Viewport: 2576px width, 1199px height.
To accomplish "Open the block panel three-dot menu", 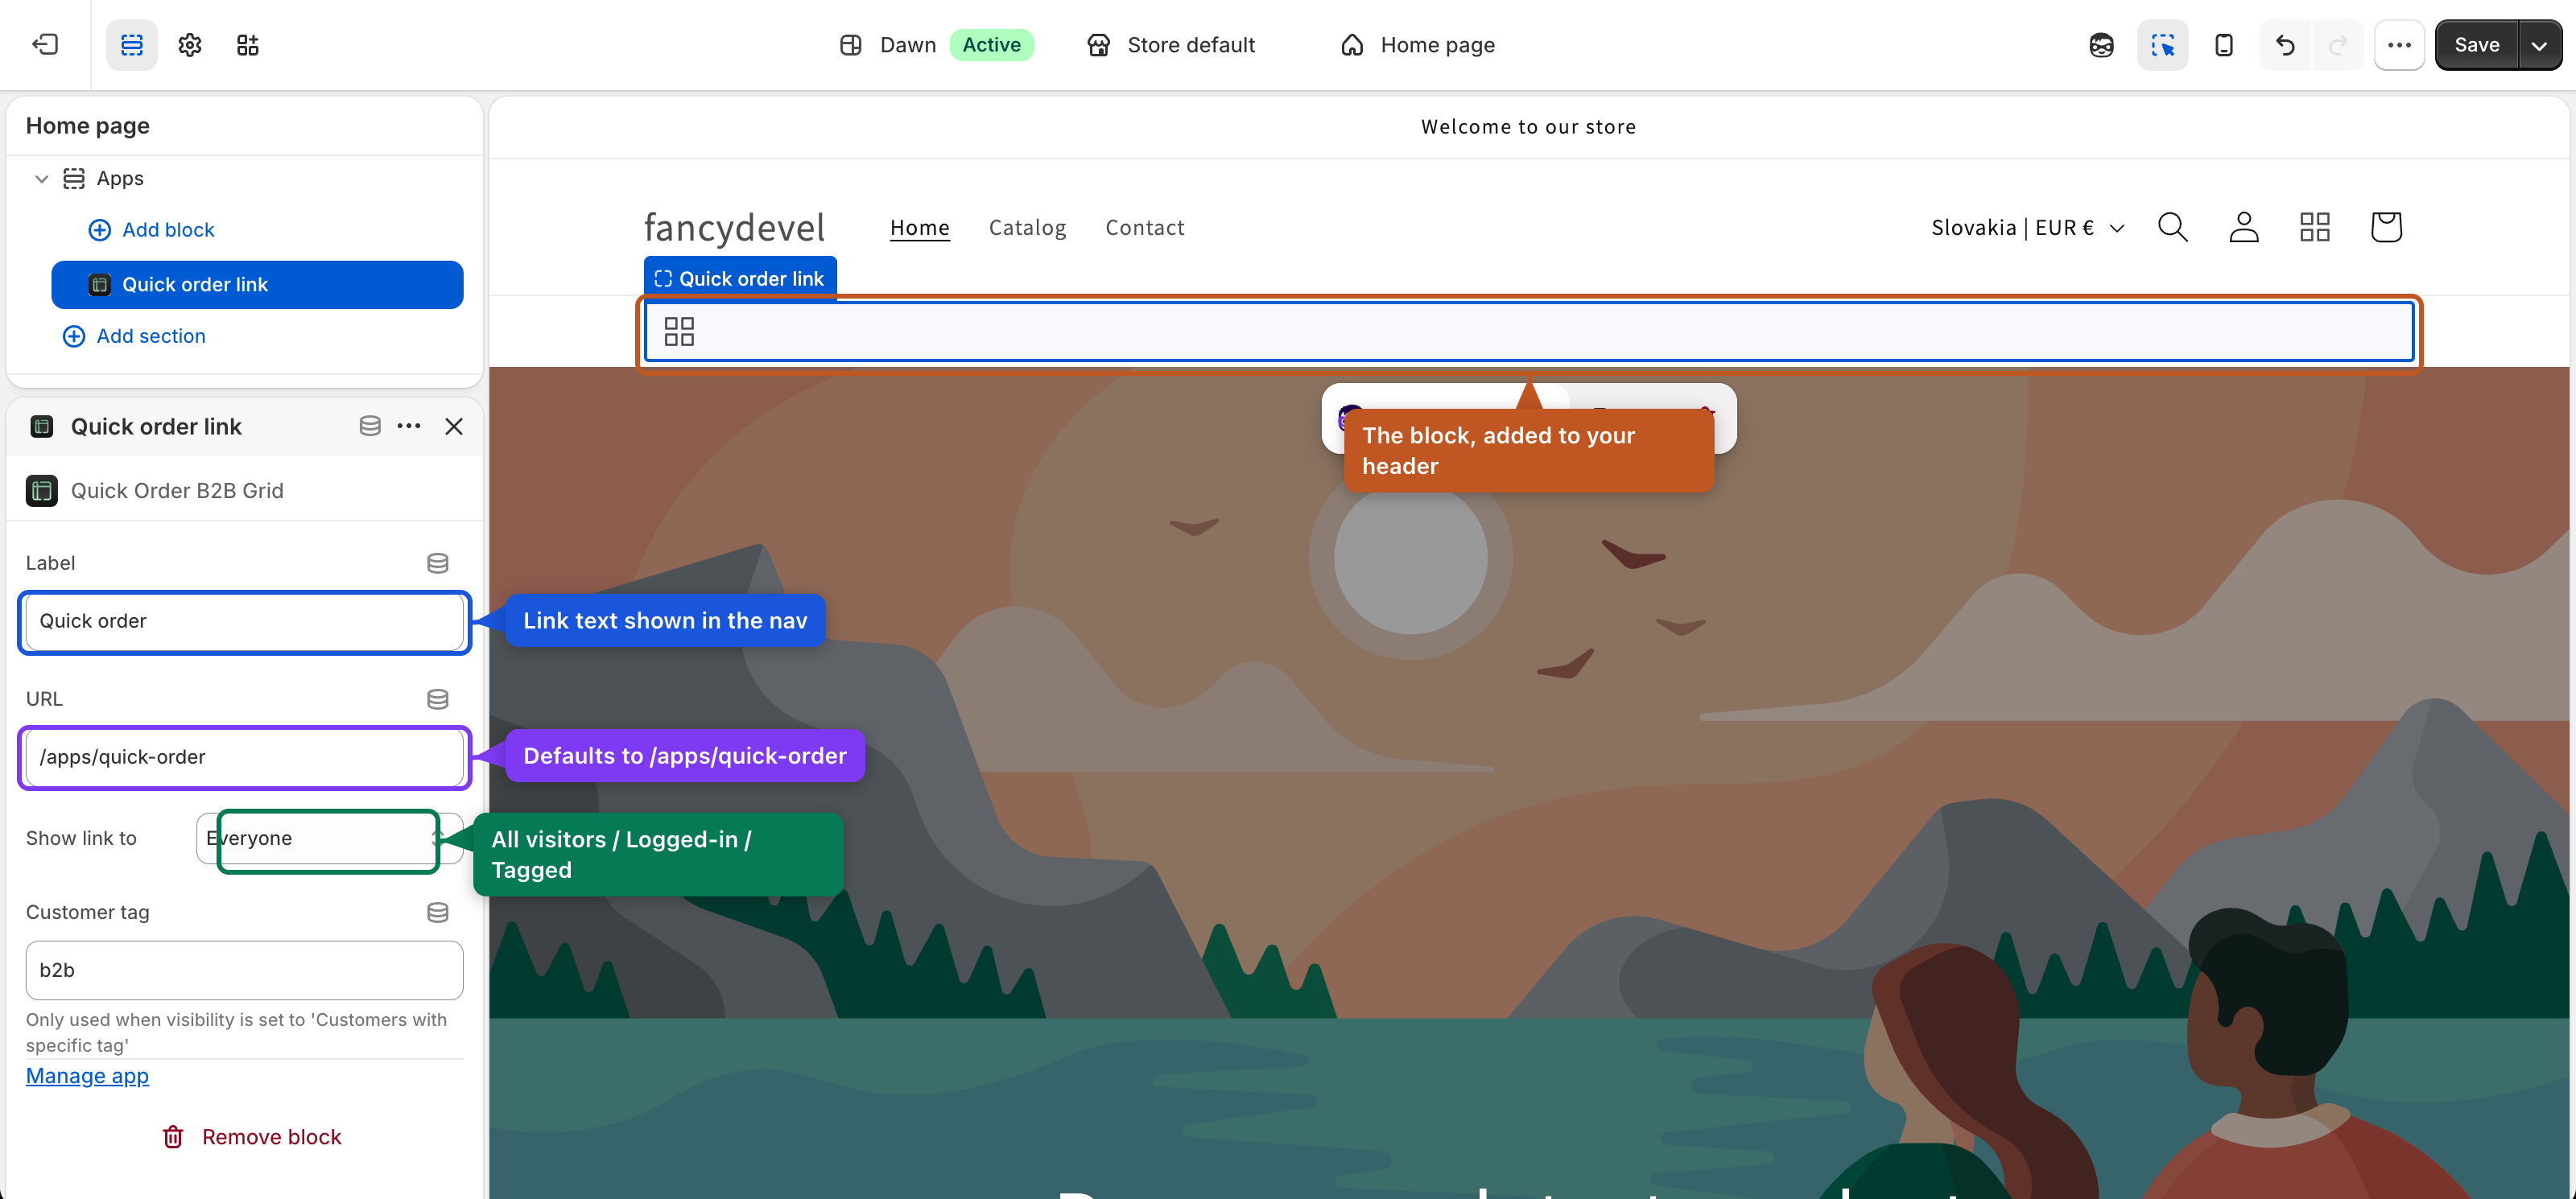I will 409,426.
